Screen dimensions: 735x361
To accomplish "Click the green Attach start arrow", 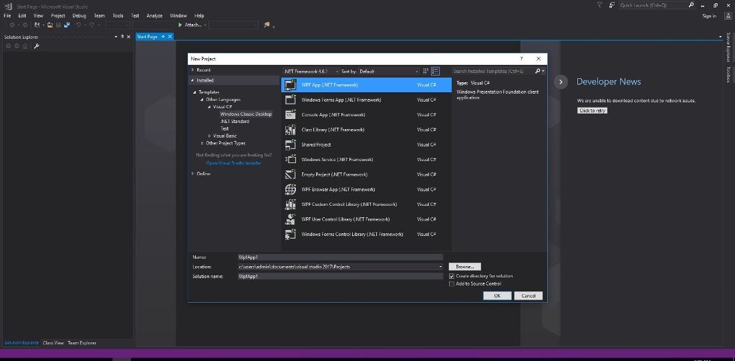I will (180, 25).
